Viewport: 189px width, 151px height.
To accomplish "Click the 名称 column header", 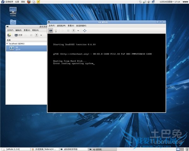I will point(26,40).
